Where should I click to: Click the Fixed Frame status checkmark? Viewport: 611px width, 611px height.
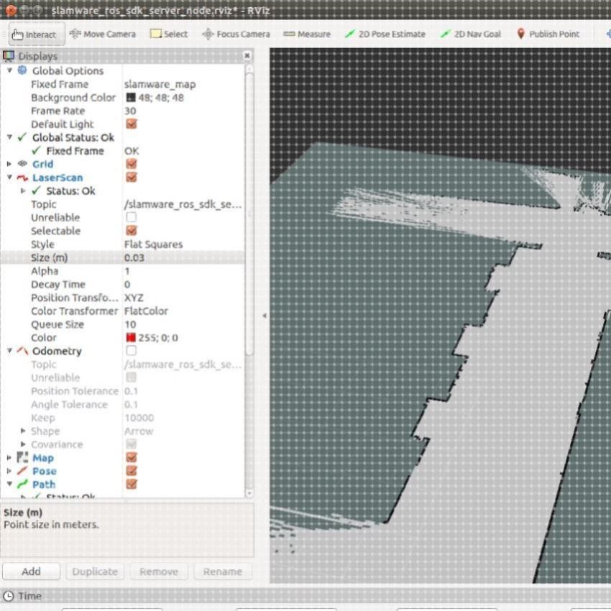pyautogui.click(x=36, y=150)
